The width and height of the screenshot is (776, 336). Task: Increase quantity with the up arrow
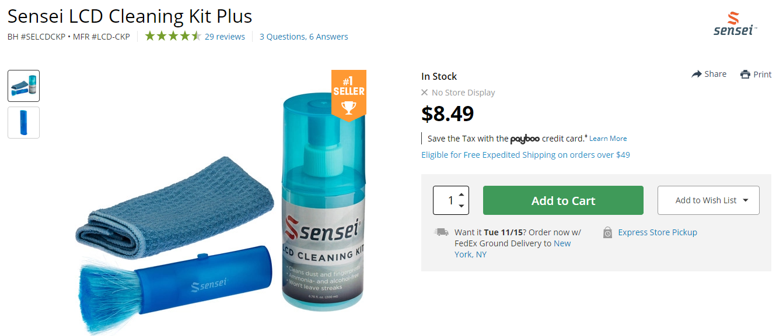[462, 194]
